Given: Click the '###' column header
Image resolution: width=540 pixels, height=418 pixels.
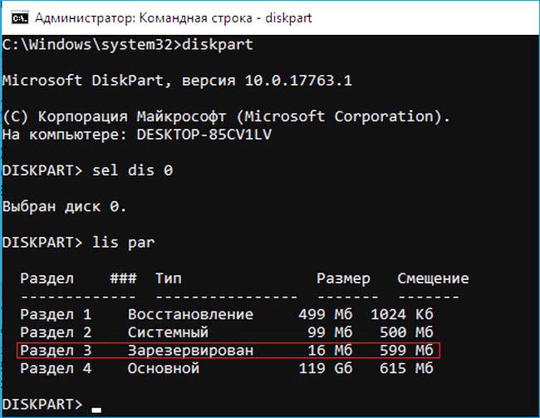Looking at the screenshot, I should tap(123, 278).
